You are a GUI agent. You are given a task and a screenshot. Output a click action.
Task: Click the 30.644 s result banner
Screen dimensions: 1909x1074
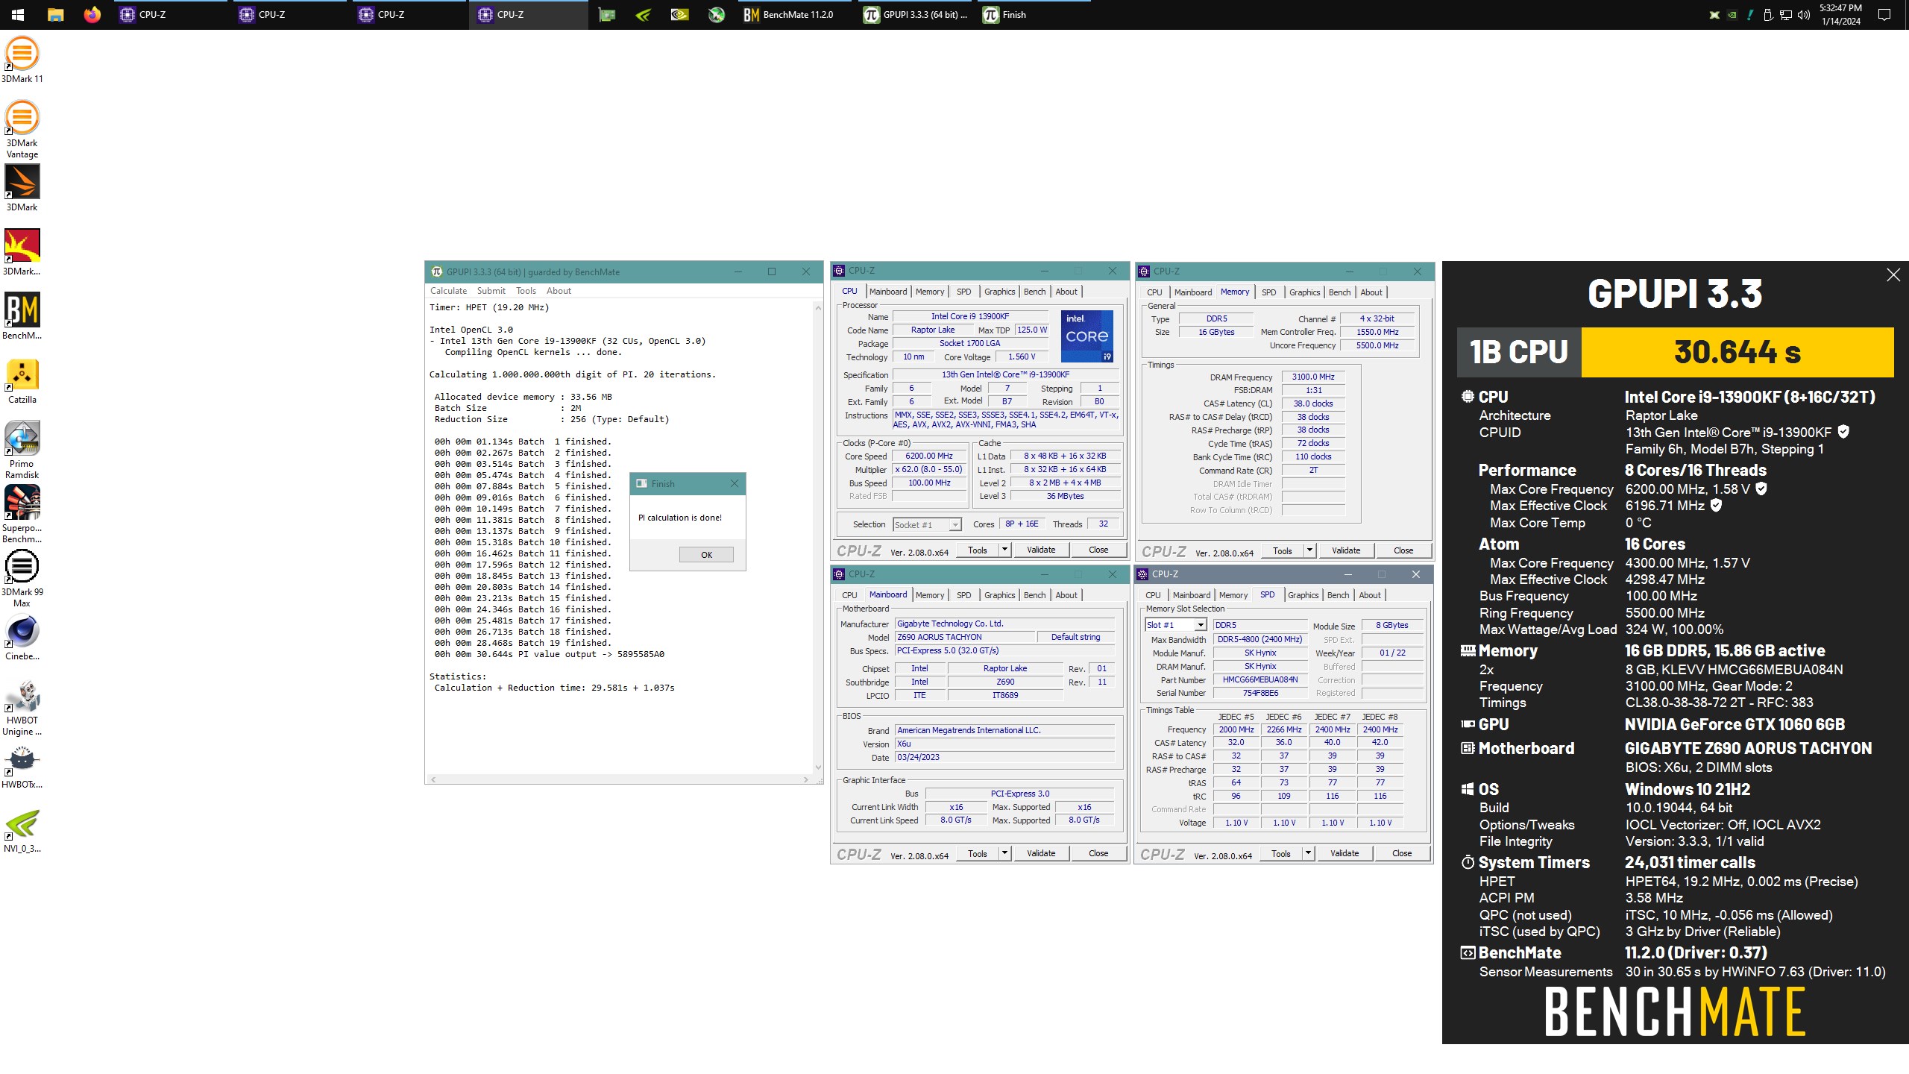pyautogui.click(x=1737, y=352)
